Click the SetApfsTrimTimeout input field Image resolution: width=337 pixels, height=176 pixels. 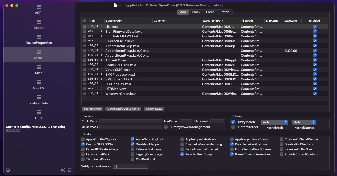pyautogui.click(x=130, y=166)
